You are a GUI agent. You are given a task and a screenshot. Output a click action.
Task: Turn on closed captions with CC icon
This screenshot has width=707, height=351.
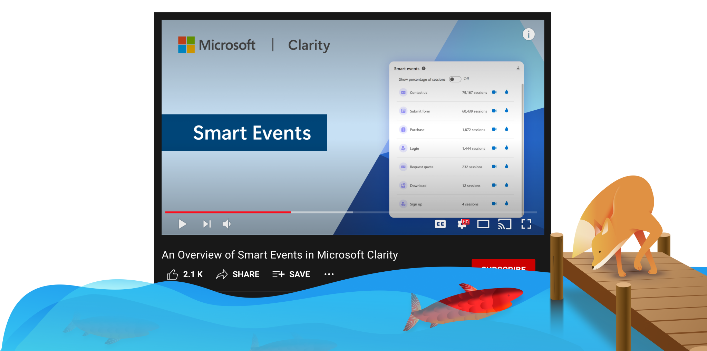[x=440, y=224]
